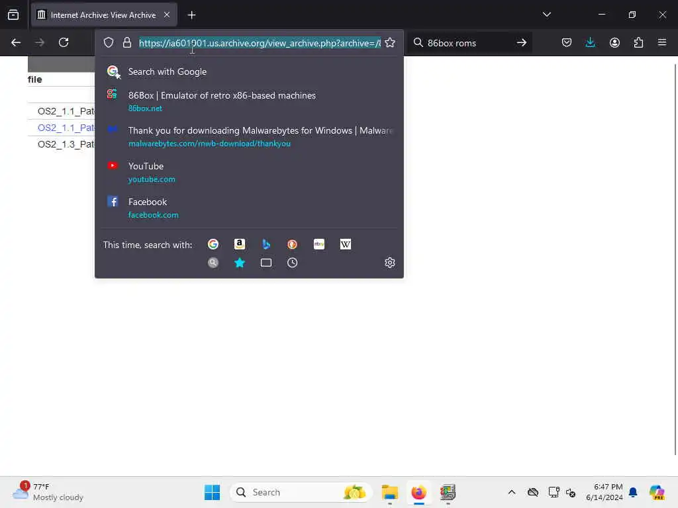Use the gray magnifier search engine
Viewport: 678px width, 508px height.
pos(213,263)
